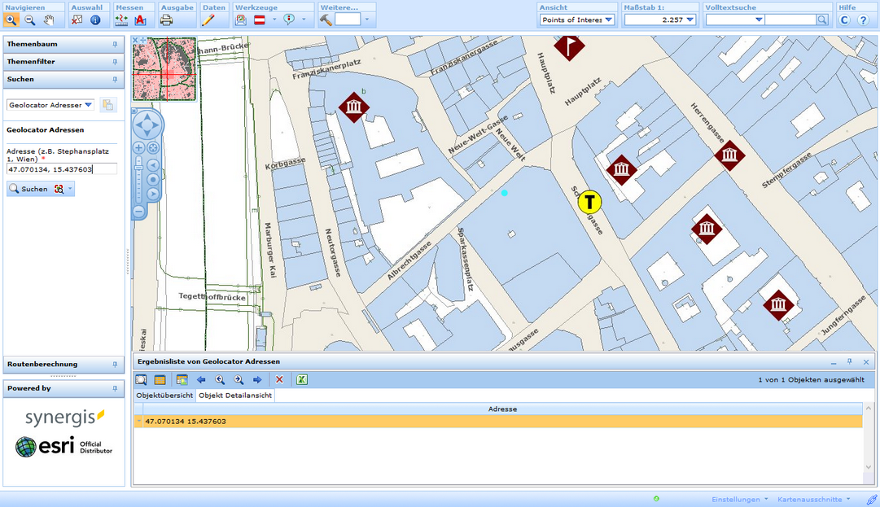Click the measure distance ruler tool
880x507 pixels.
(x=120, y=20)
